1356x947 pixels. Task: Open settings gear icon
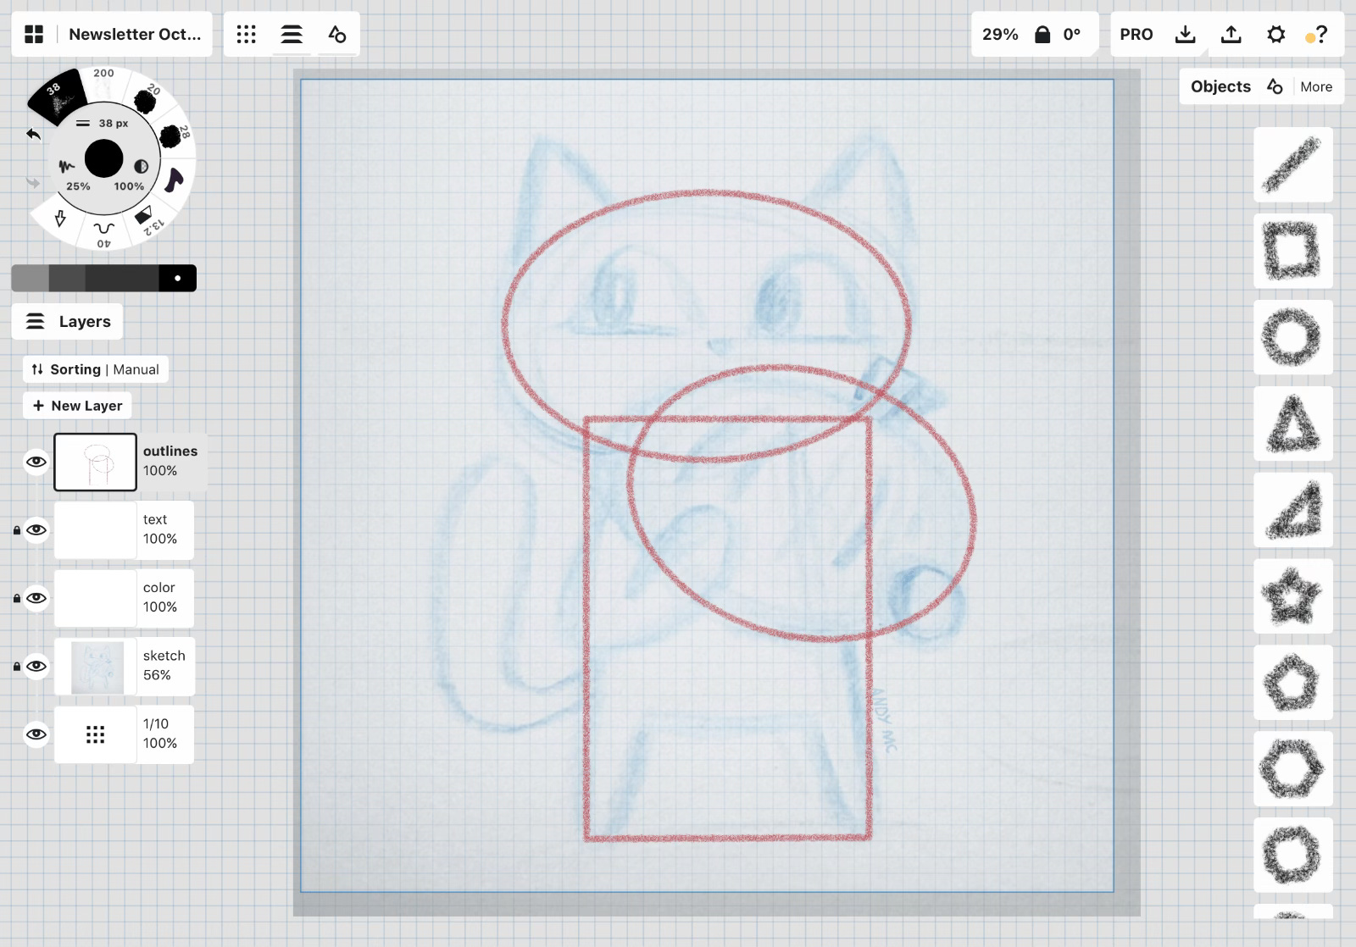1275,34
